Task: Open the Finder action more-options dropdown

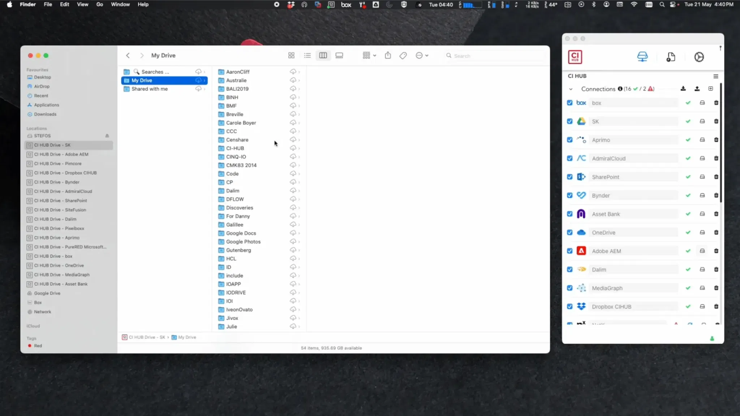Action: click(422, 55)
